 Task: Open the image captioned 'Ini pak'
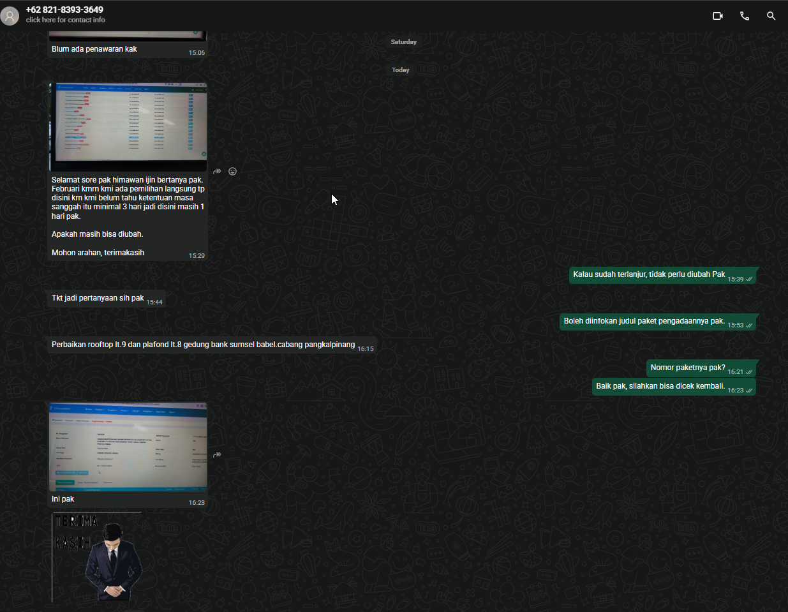[128, 447]
